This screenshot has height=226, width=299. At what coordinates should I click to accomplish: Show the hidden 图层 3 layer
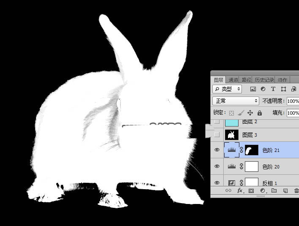[217, 135]
